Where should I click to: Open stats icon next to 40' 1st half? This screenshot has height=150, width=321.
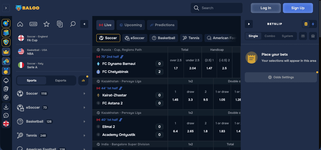[x=121, y=120]
